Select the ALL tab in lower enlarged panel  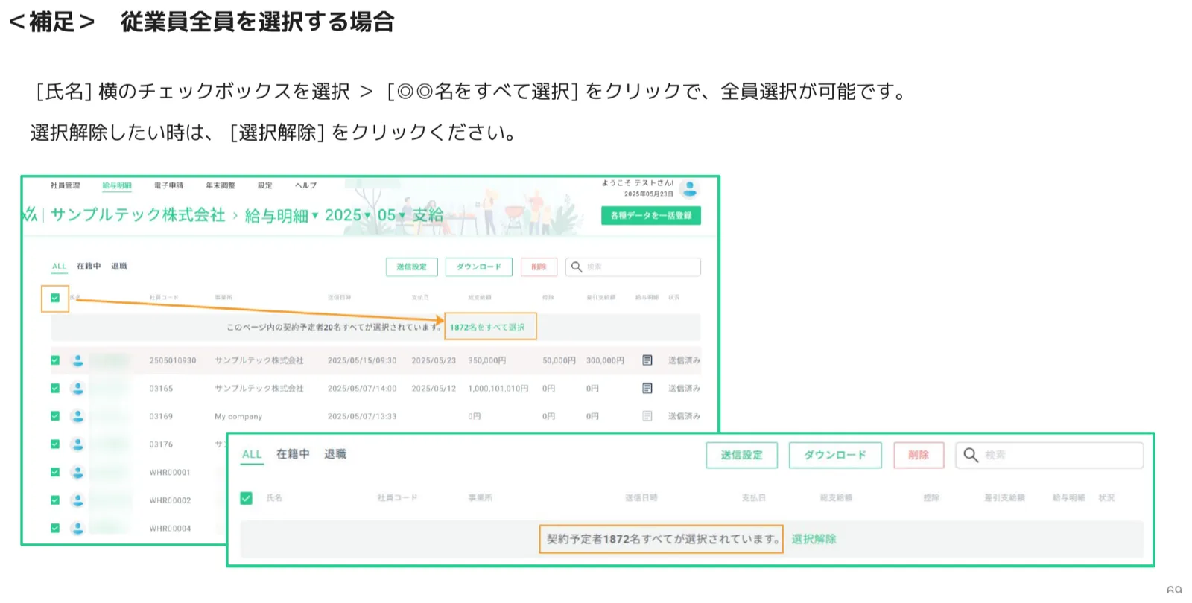pos(252,454)
